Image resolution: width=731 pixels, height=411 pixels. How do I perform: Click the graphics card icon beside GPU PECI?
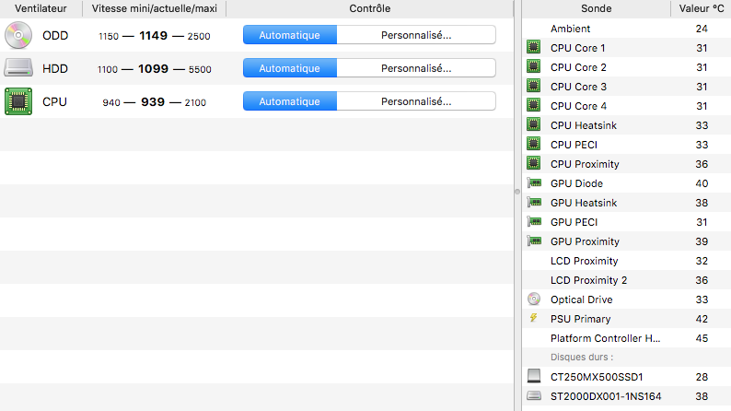[534, 221]
